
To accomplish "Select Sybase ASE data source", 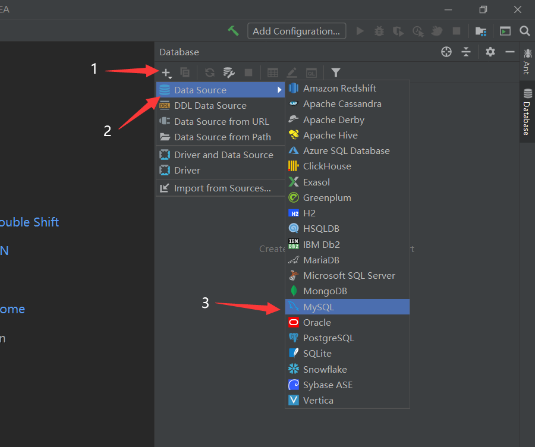I will (x=347, y=385).
